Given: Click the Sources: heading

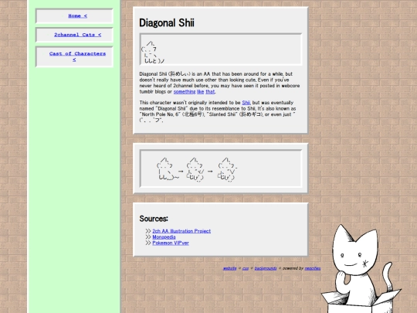Looking at the screenshot, I should click(x=154, y=219).
